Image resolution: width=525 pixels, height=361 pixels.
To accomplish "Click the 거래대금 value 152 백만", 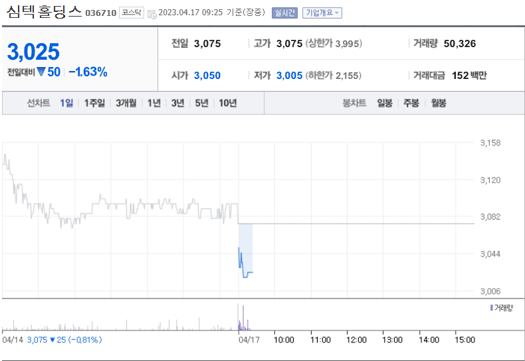I will coord(469,76).
